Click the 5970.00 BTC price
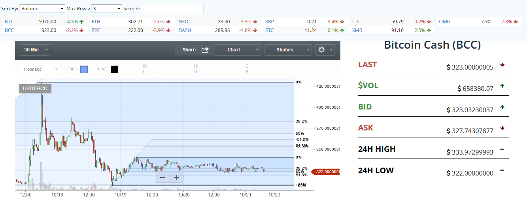Viewport: 527px width, 202px height. (x=47, y=22)
